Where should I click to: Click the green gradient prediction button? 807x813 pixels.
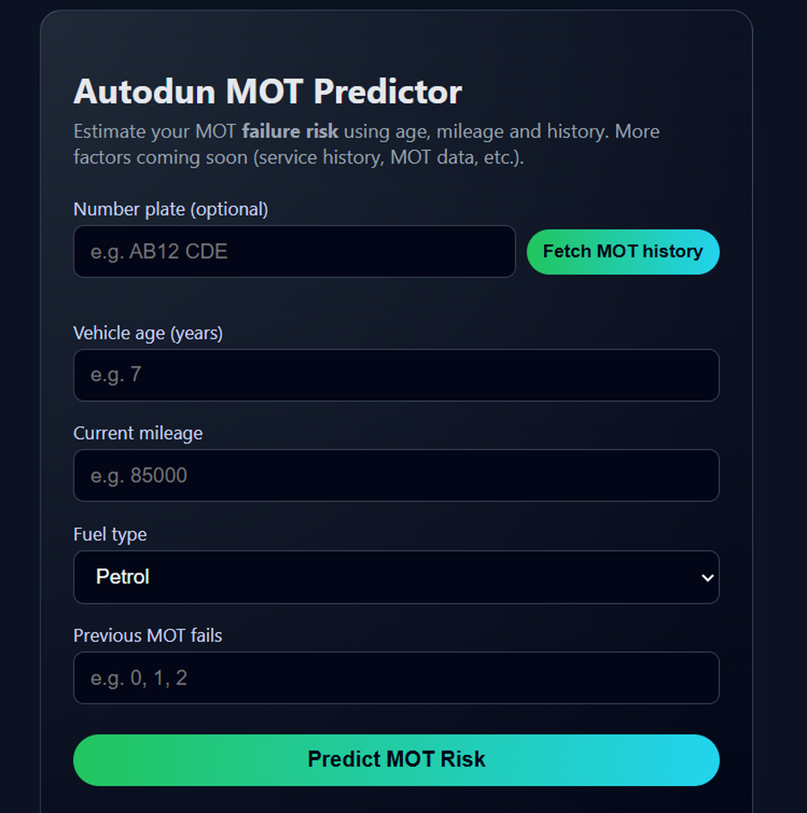pos(397,759)
